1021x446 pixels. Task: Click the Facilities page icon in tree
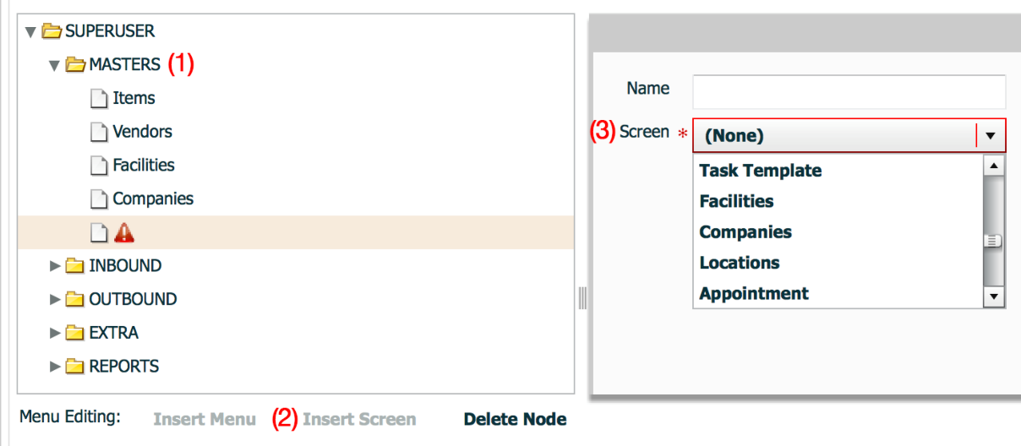(100, 166)
